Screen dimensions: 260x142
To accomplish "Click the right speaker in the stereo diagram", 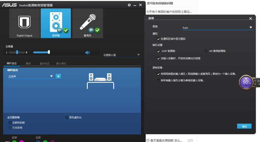I will point(109,77).
